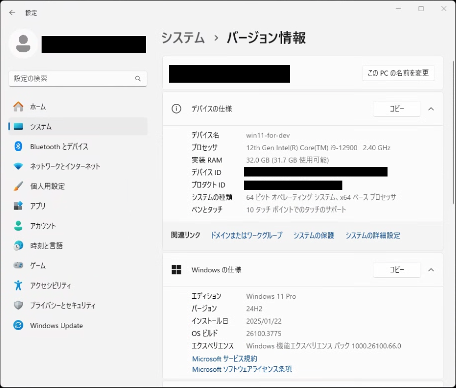This screenshot has width=456, height=388.
Task: Click the network Wi-Fi icon
Action: (18, 166)
